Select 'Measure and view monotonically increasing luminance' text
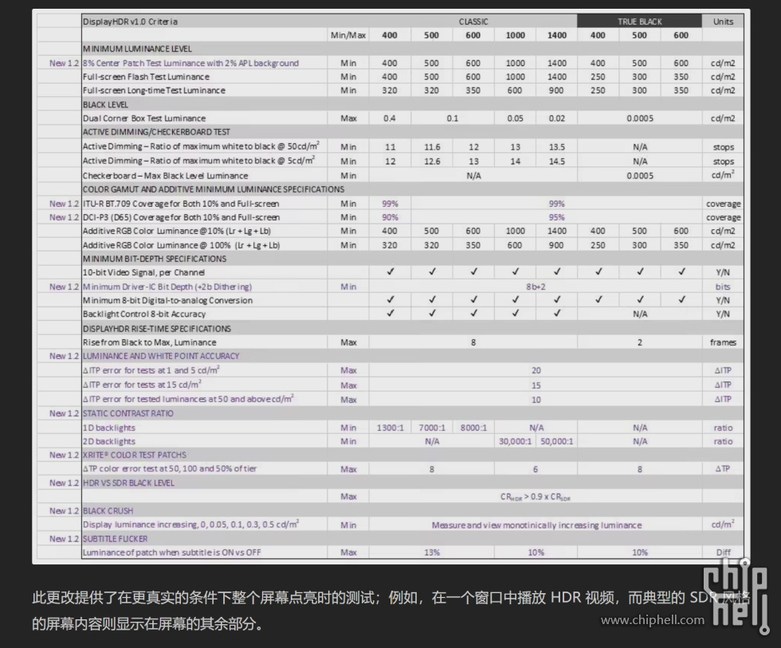The image size is (781, 648). coord(536,525)
